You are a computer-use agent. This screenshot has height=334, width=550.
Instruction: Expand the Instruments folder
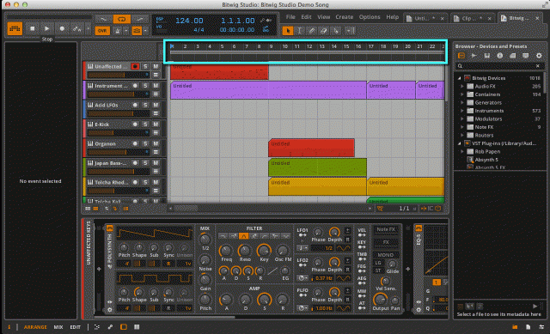[x=462, y=111]
